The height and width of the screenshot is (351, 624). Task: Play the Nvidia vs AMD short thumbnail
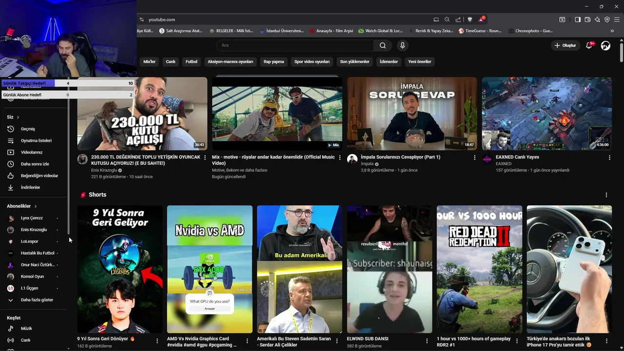(210, 269)
